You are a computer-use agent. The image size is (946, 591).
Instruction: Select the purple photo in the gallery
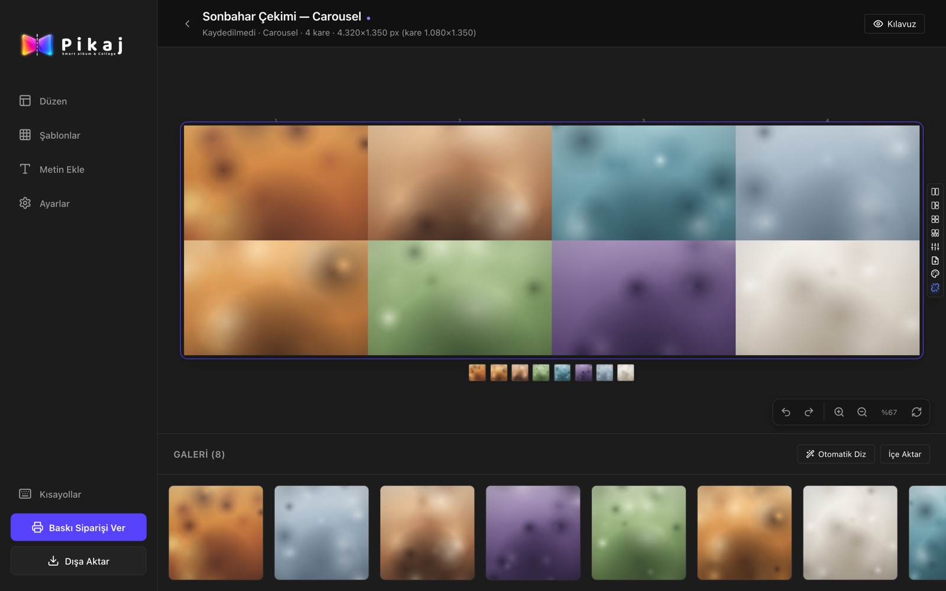(533, 532)
